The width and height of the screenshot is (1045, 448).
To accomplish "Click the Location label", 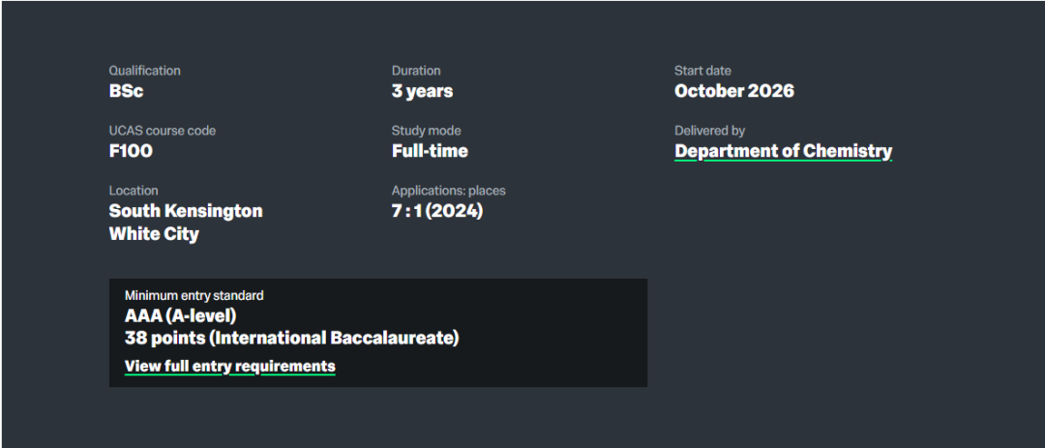I will pyautogui.click(x=134, y=191).
